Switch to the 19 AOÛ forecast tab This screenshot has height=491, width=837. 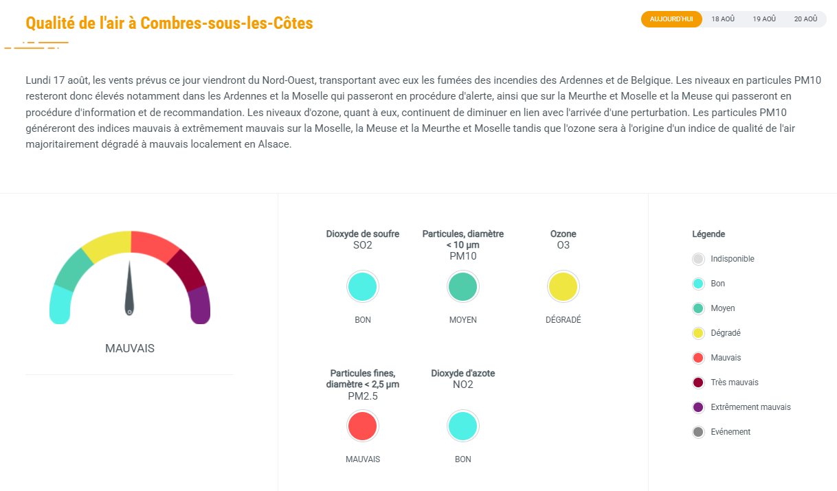pyautogui.click(x=764, y=19)
